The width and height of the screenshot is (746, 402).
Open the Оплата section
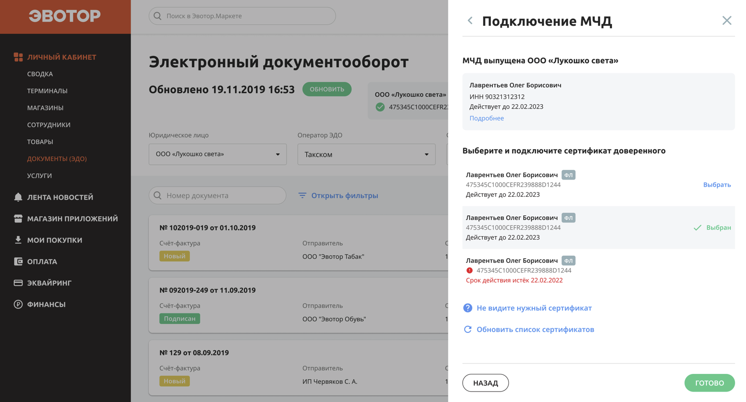click(x=42, y=261)
